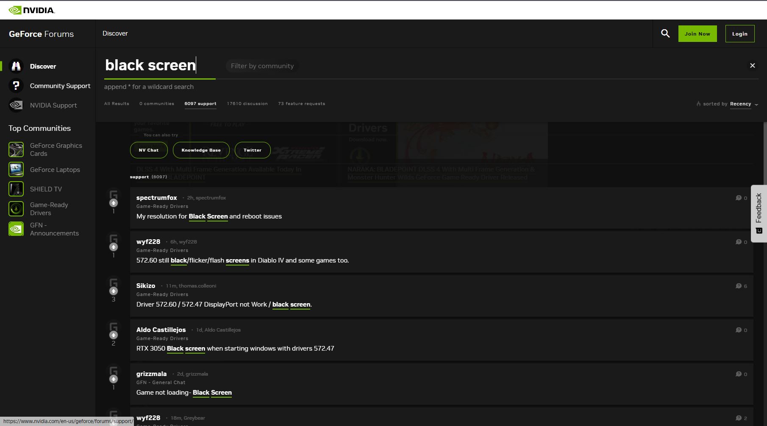Viewport: 767px width, 426px height.
Task: Click comment icon on Greybear-updated post
Action: (x=739, y=418)
